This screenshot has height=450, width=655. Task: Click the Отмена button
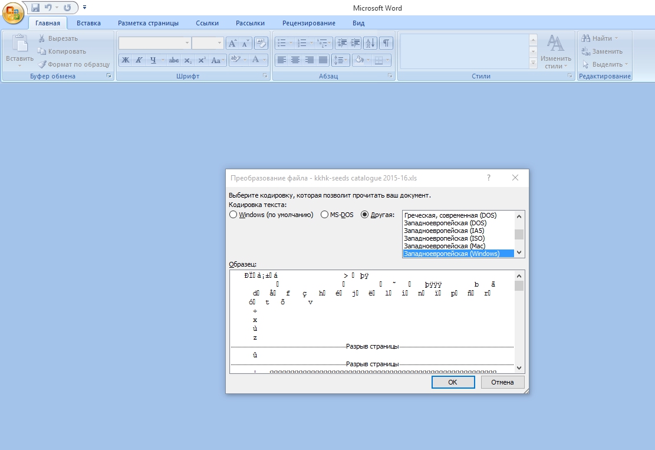[x=502, y=382]
